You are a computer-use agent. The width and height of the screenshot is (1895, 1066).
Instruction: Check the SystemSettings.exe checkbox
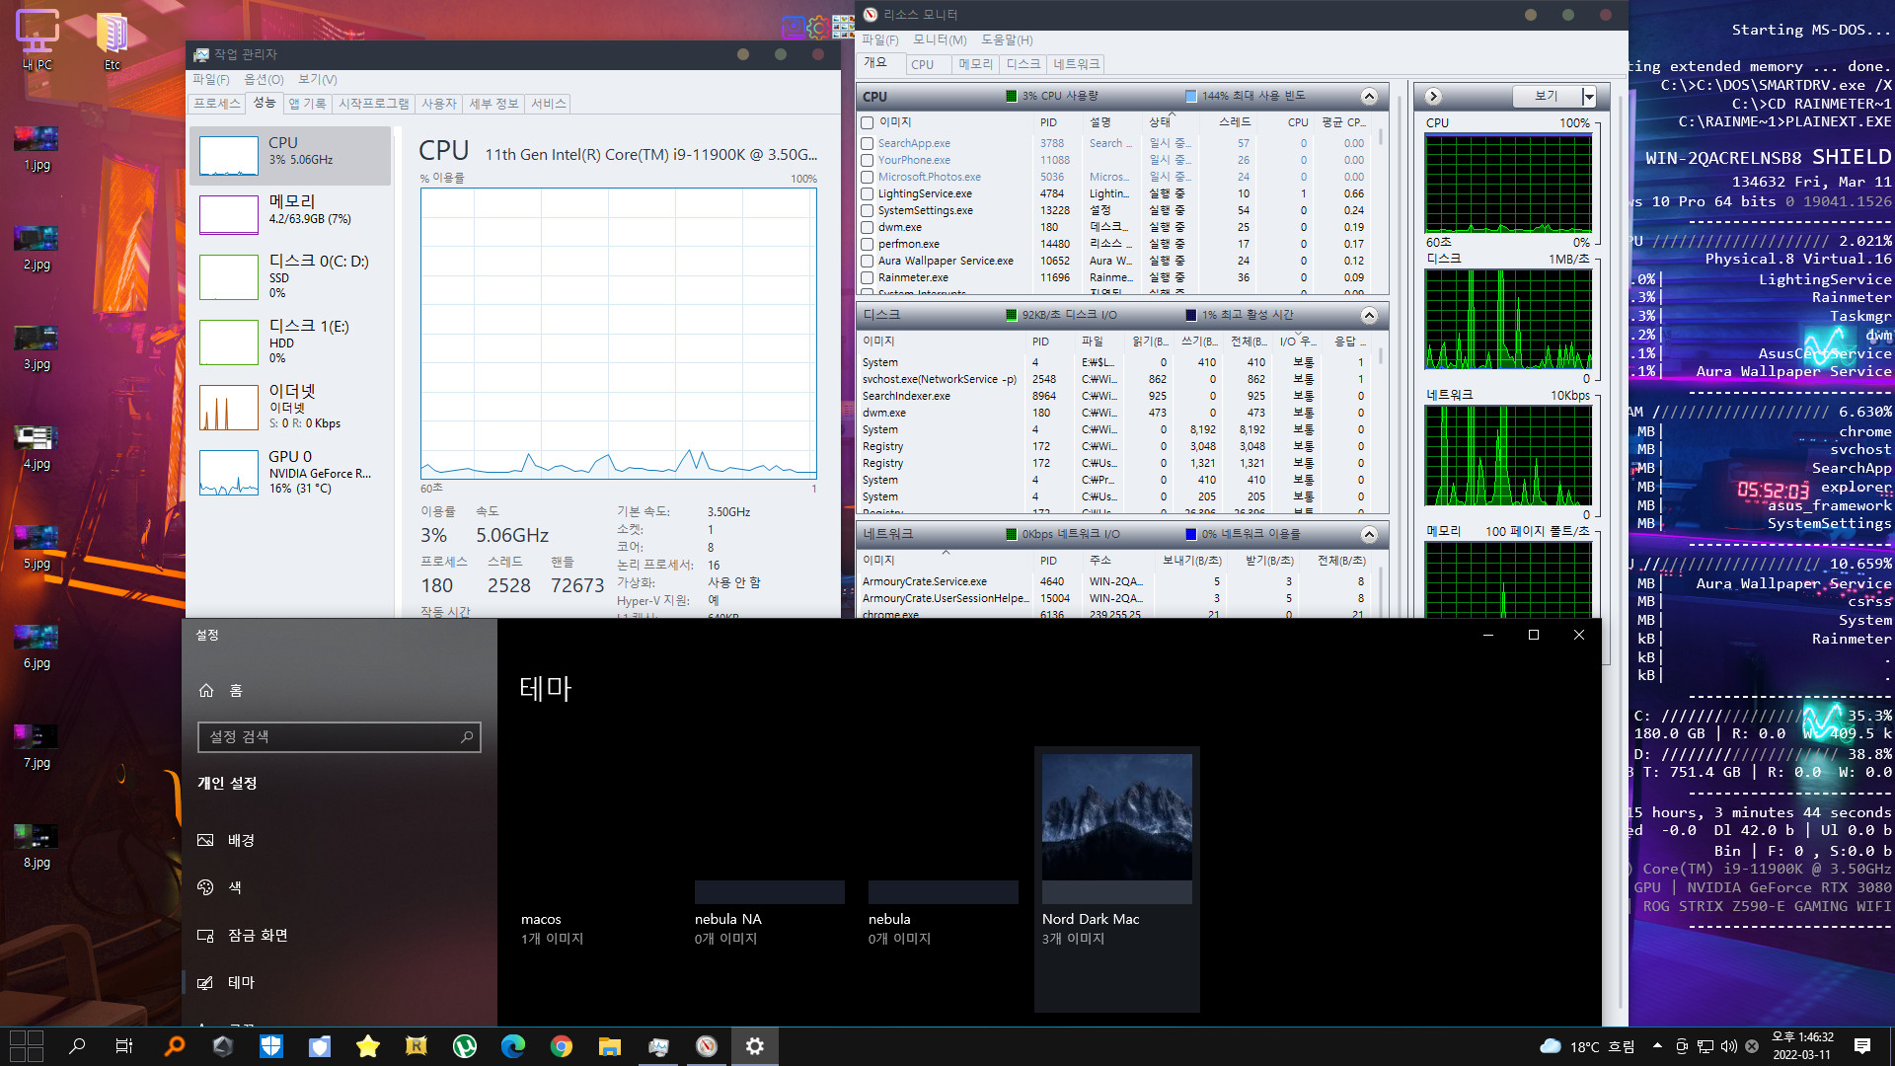click(x=867, y=210)
